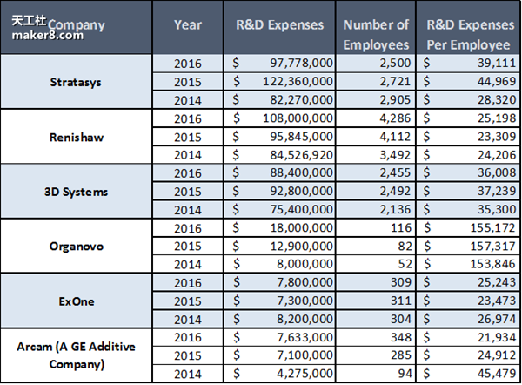
Task: Select the 3,492 employees cell
Action: (x=376, y=155)
